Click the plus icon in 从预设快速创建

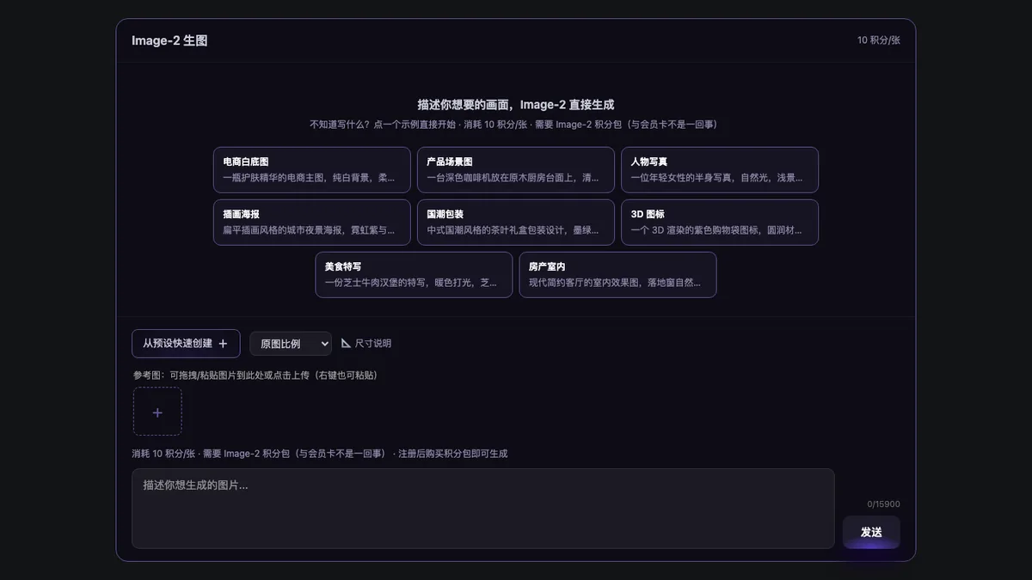[223, 344]
